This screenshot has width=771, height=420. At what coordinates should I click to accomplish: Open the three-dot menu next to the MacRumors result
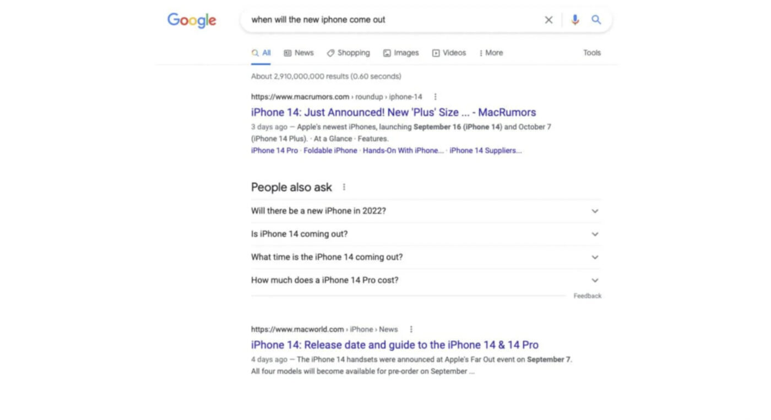435,96
